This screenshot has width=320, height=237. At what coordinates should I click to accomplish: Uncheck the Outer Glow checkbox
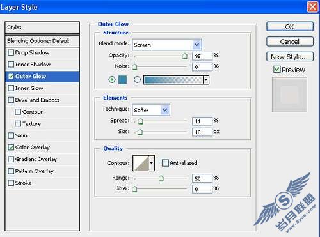click(11, 76)
